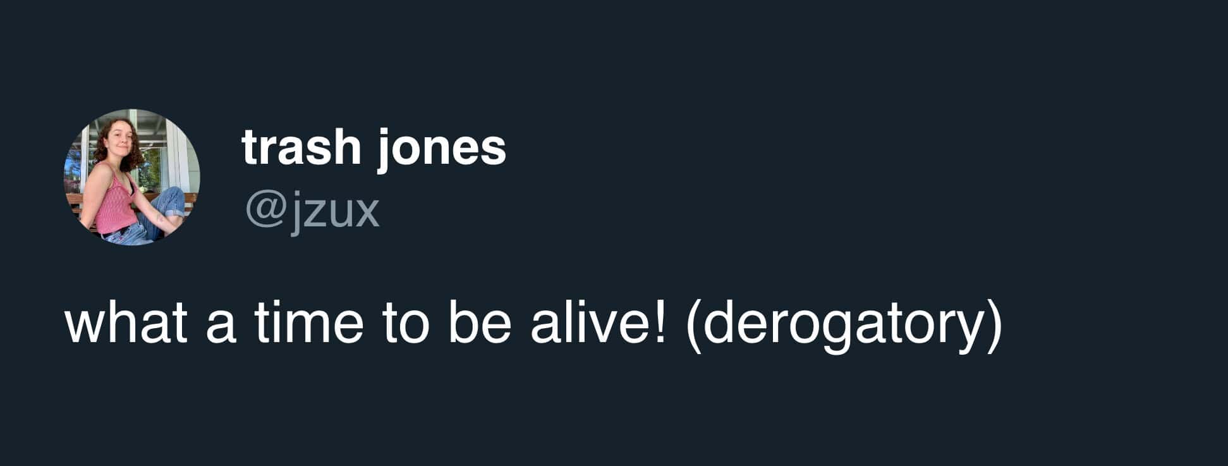Screen dimensions: 1228x466
Task: Click the trash jones profile avatar
Action: tap(131, 177)
